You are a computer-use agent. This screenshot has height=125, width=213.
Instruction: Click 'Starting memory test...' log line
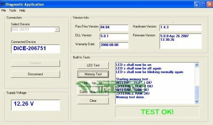(x=133, y=79)
